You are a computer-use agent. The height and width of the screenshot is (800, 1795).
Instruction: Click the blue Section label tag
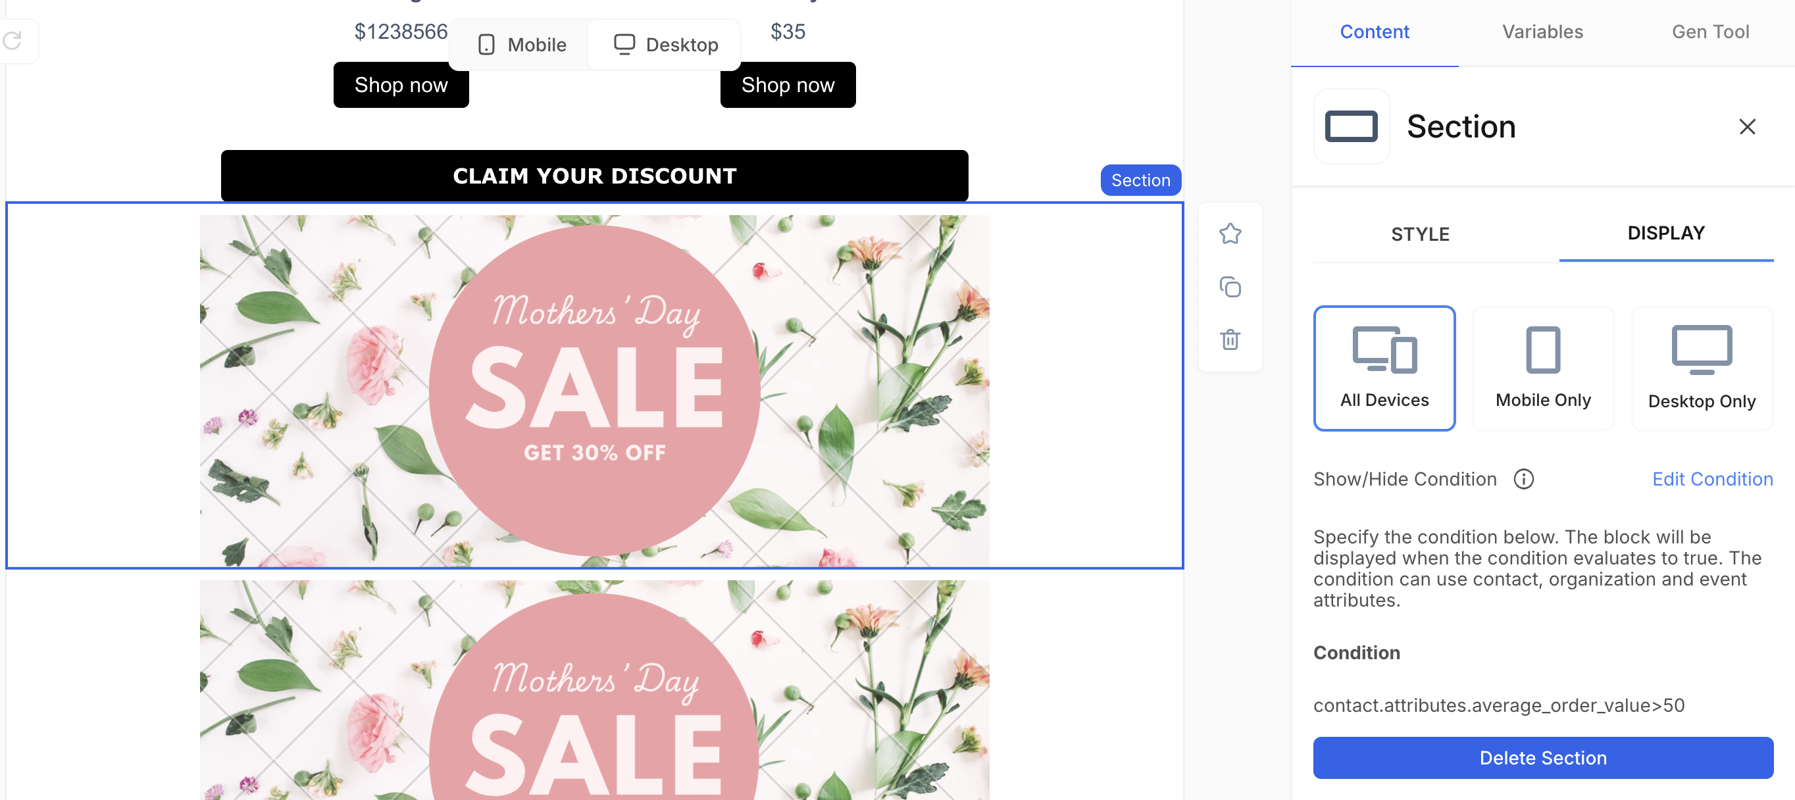pos(1140,180)
